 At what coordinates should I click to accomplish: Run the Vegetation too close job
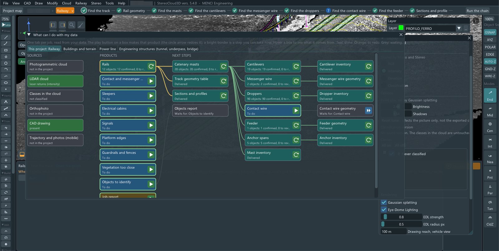tap(151, 169)
